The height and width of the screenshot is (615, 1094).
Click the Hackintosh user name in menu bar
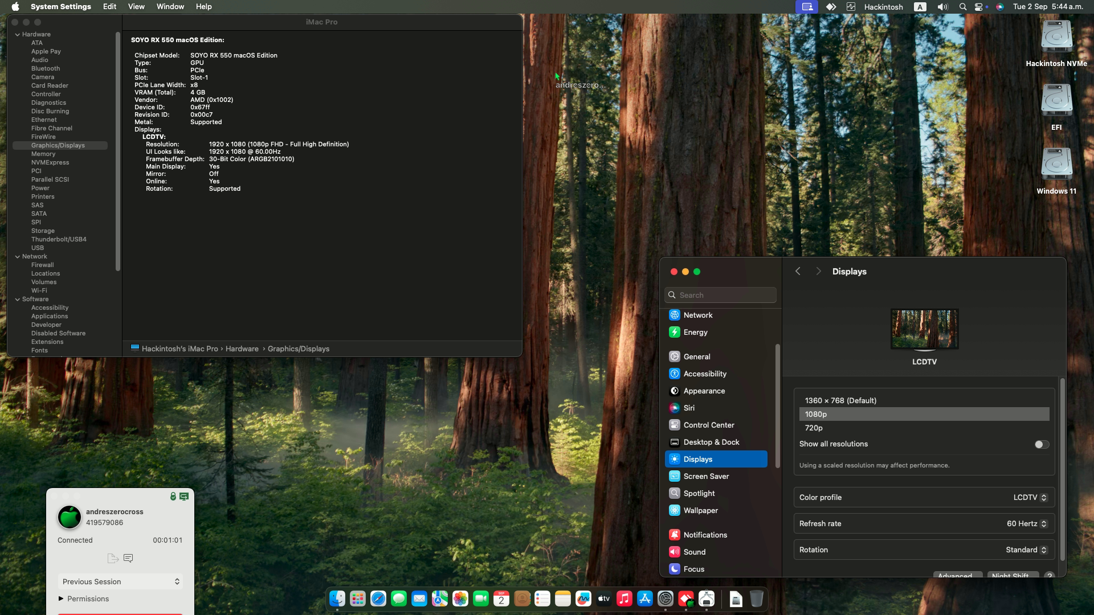pos(883,7)
